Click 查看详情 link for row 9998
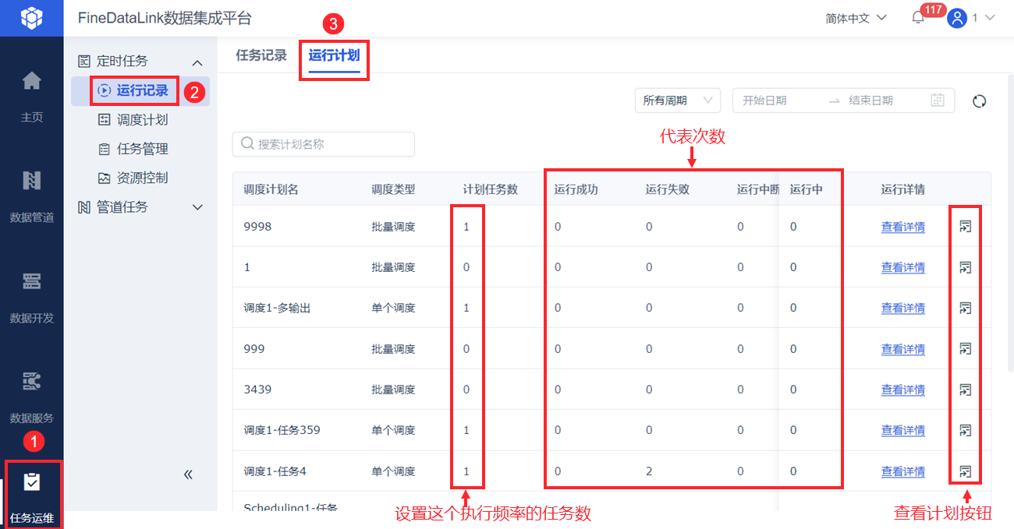 point(903,227)
